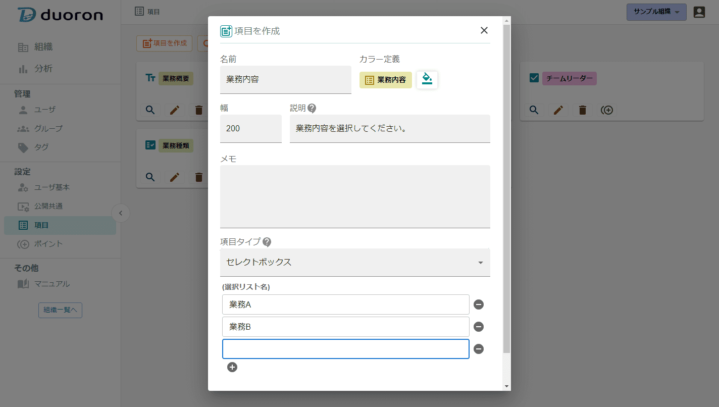Viewport: 719px width, 407px height.
Task: Select 項目 in the sidebar
Action: (x=60, y=225)
